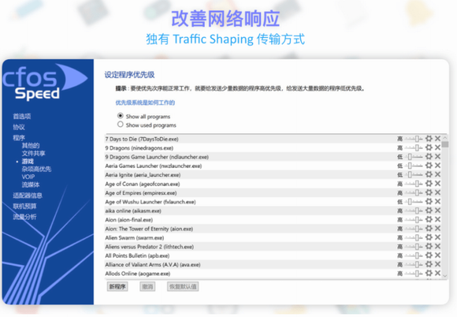Delete Age of Empires entry
This screenshot has height=317, width=457.
coord(437,192)
